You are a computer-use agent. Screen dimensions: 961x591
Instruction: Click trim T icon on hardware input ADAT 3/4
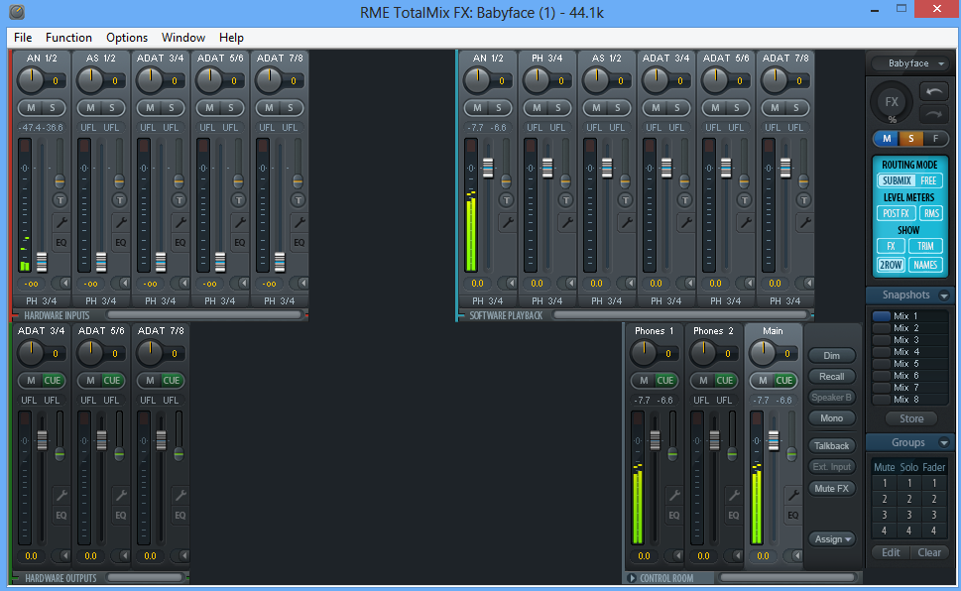coord(180,199)
